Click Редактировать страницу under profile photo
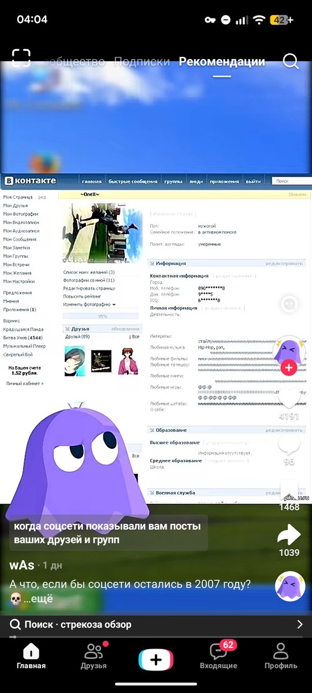Viewport: 312px width, 693px height. (x=89, y=288)
